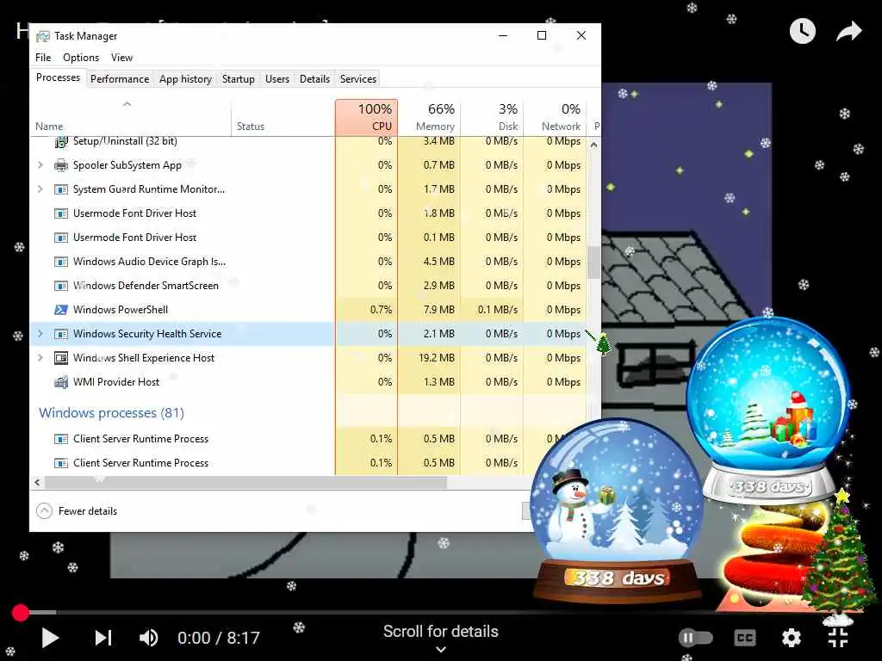
Task: Toggle closed captions
Action: coord(745,638)
